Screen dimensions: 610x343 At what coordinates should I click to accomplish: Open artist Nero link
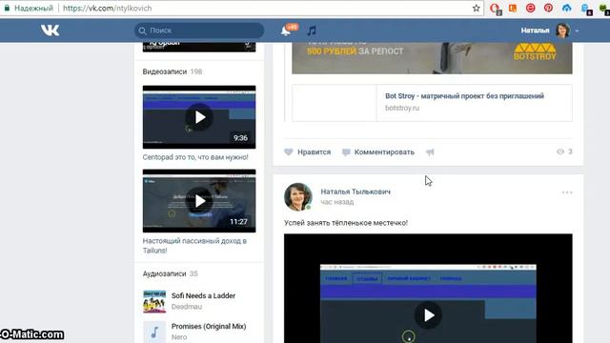[179, 336]
